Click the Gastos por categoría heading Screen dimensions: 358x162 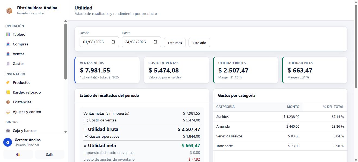coord(237,95)
